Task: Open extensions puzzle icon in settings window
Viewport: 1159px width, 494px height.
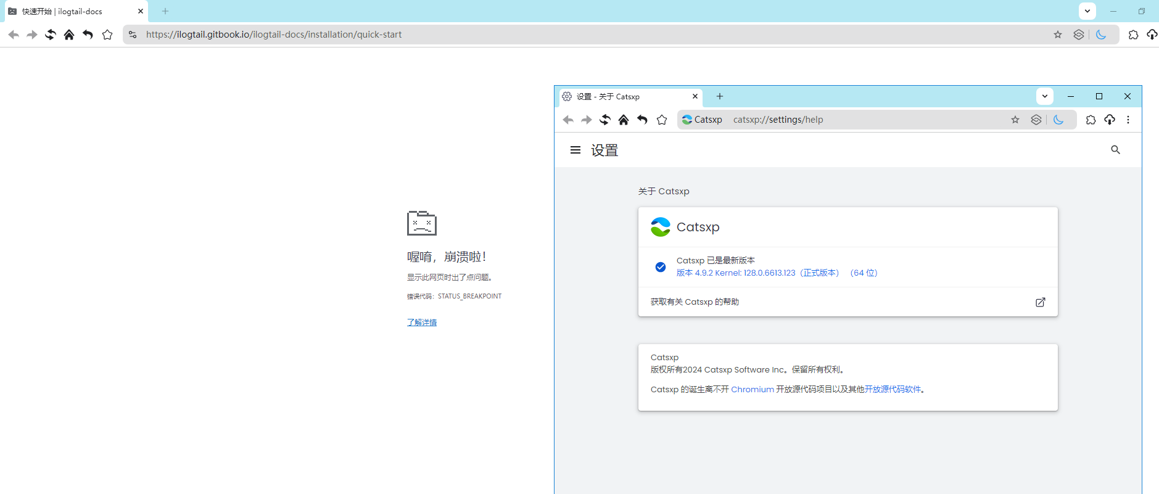Action: click(x=1091, y=120)
